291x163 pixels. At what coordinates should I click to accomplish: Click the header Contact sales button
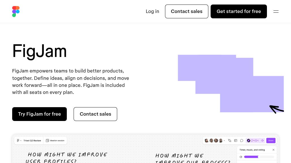tap(187, 12)
